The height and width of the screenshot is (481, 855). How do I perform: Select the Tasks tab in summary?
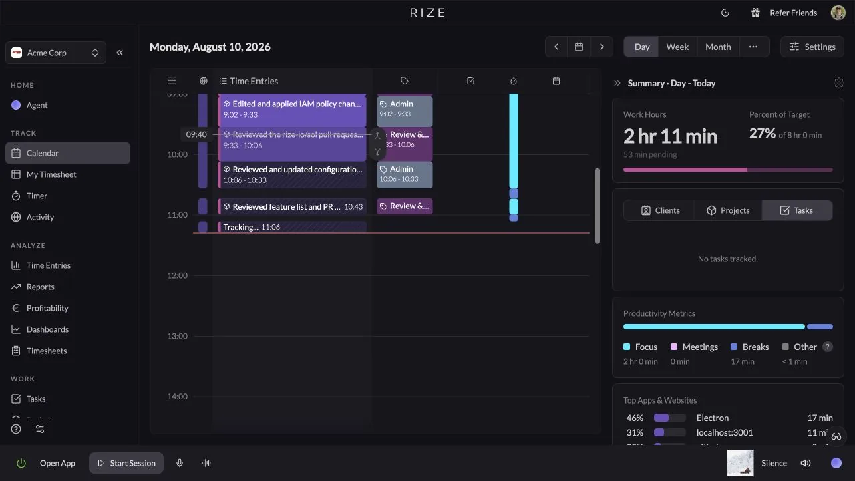click(797, 210)
